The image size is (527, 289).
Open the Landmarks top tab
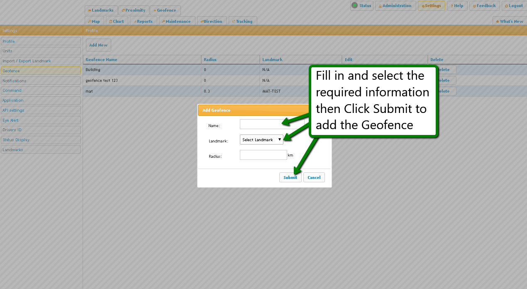point(101,10)
